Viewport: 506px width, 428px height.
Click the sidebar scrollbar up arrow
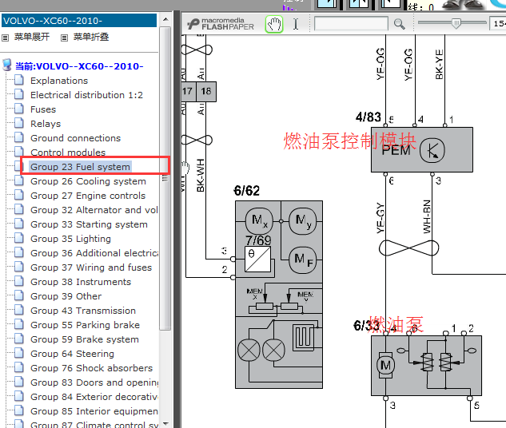[165, 19]
